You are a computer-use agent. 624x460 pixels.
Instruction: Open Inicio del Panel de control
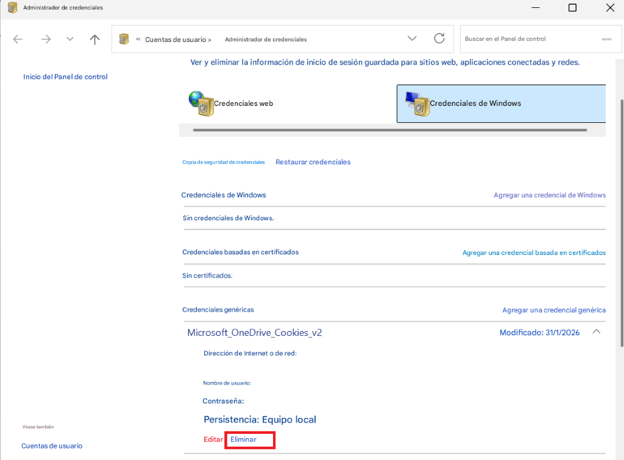(x=65, y=77)
